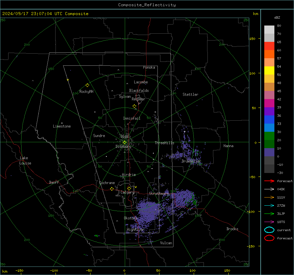The image size is (294, 275).
Task: Click the dBZ legend heading
Action: pos(277,17)
